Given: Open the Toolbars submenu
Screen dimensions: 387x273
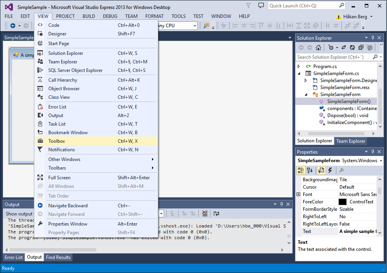Looking at the screenshot, I should [x=96, y=168].
